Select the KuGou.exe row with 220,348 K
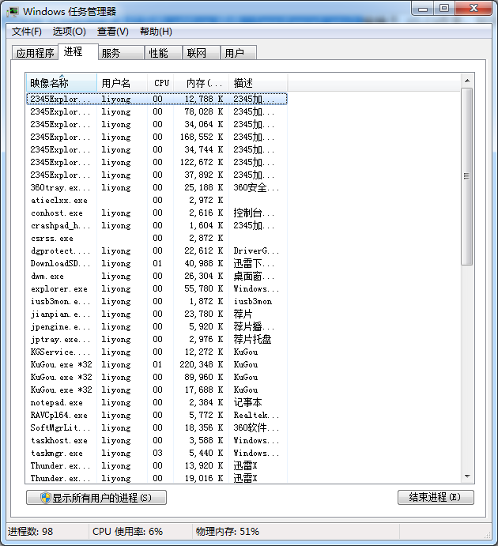Viewport: 498px width, 546px height. tap(157, 364)
